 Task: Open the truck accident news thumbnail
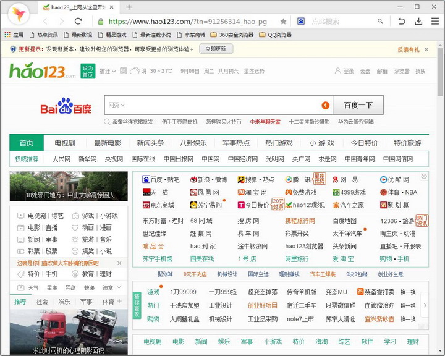(x=69, y=332)
